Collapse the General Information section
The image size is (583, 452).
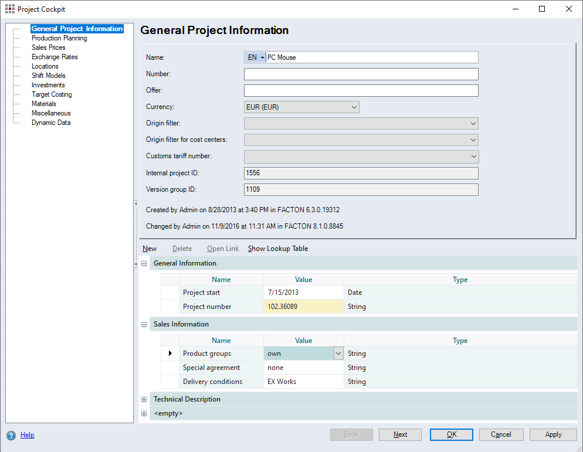point(144,263)
